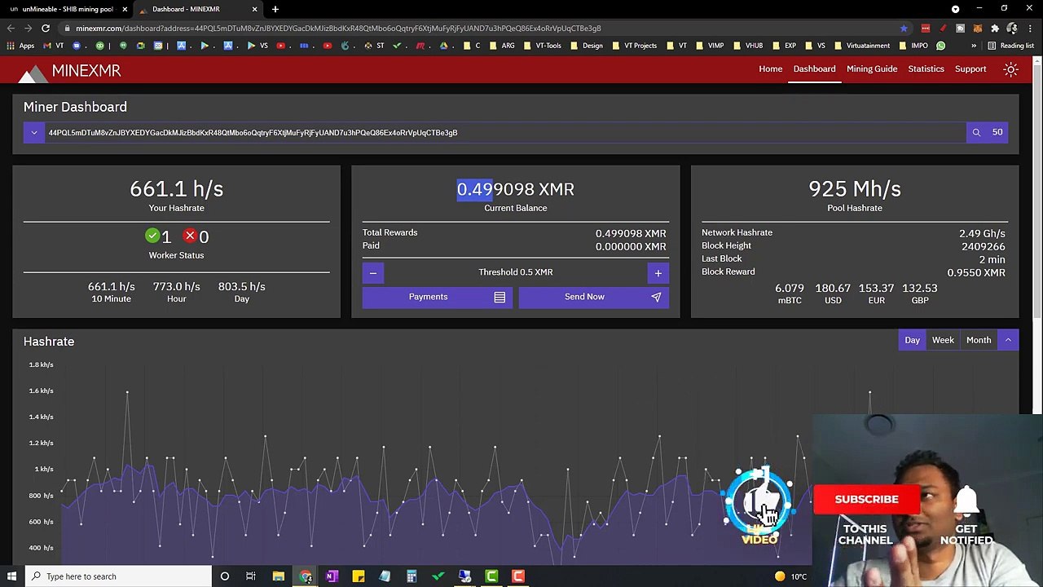
Task: Click the browser back arrow
Action: (11, 28)
